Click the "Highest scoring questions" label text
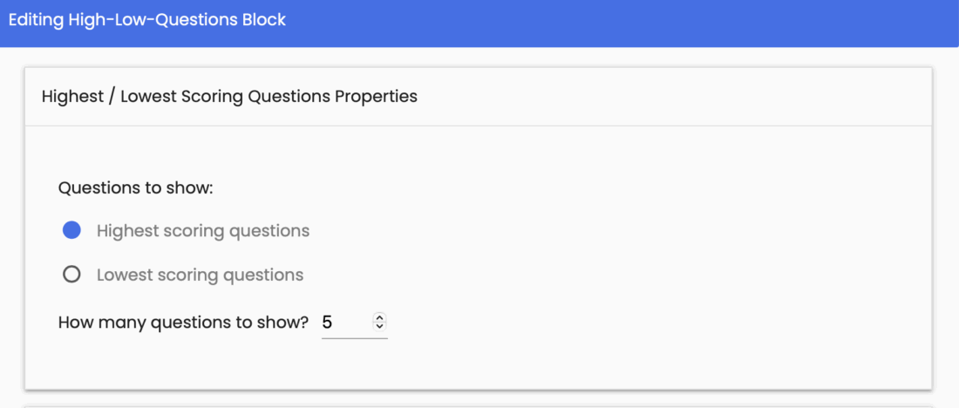Image resolution: width=959 pixels, height=408 pixels. tap(203, 231)
